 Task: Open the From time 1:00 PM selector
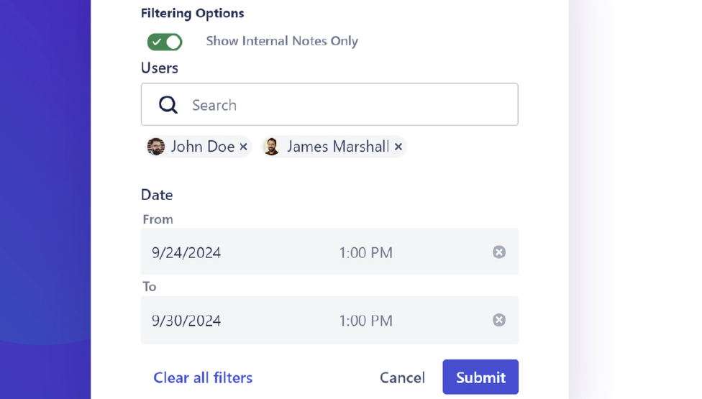tap(365, 252)
